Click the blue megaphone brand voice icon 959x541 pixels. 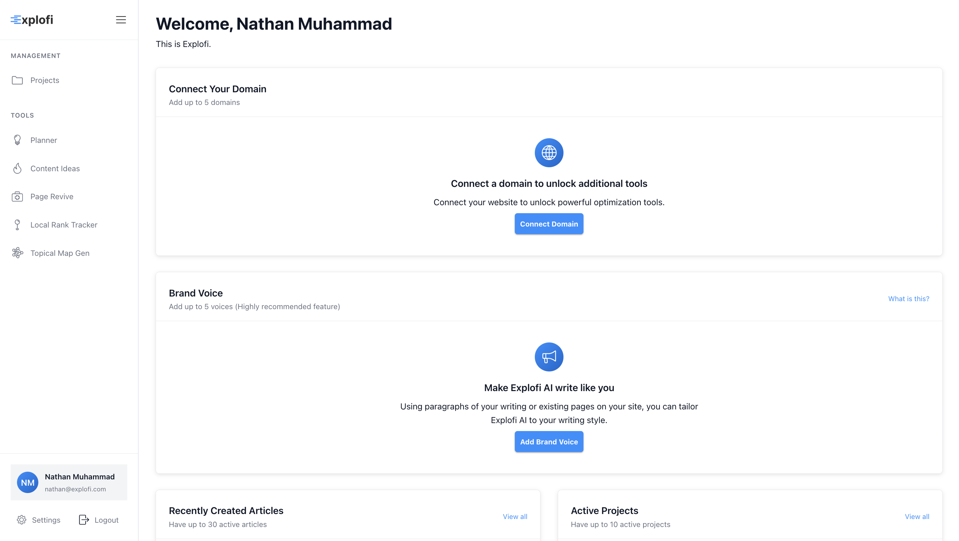(x=549, y=357)
